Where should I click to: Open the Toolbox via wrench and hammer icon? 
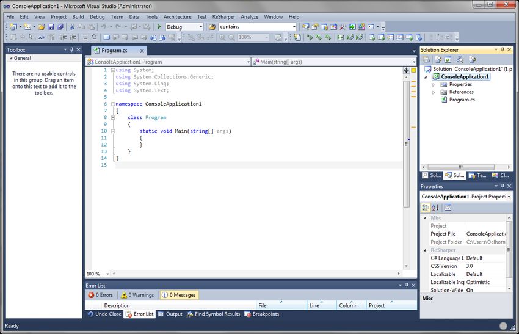pyautogui.click(x=343, y=27)
